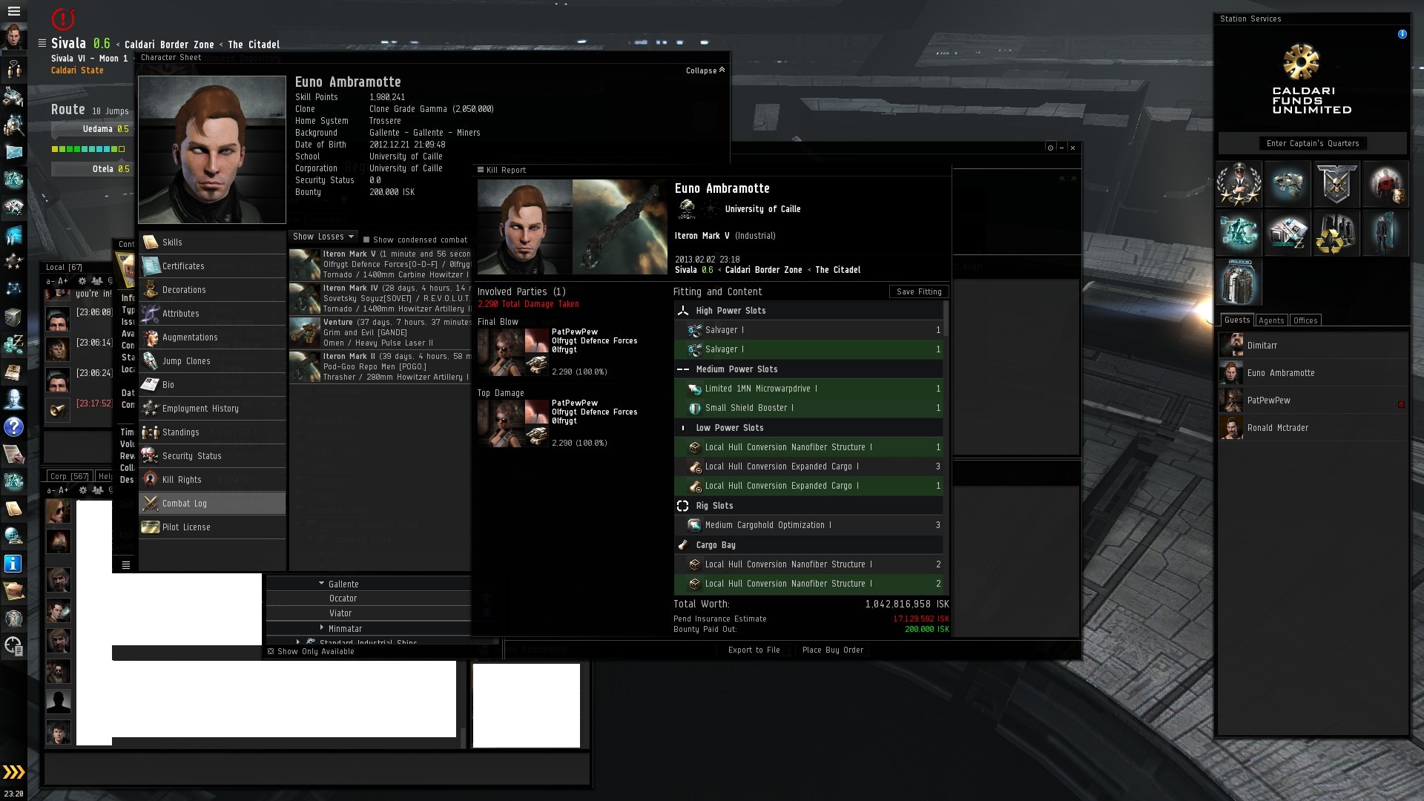Collapse the character sheet header
Viewport: 1424px width, 801px height.
pyautogui.click(x=705, y=70)
